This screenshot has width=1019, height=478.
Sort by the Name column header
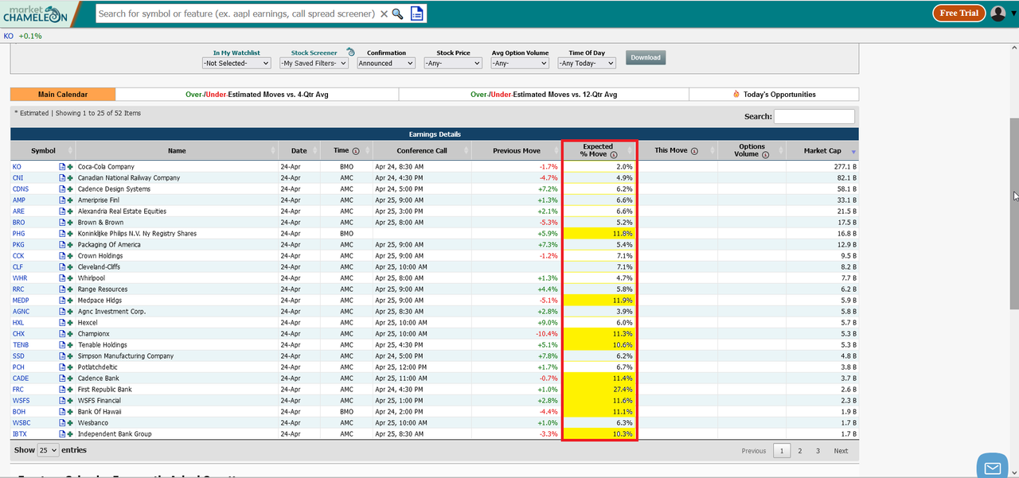click(x=177, y=150)
